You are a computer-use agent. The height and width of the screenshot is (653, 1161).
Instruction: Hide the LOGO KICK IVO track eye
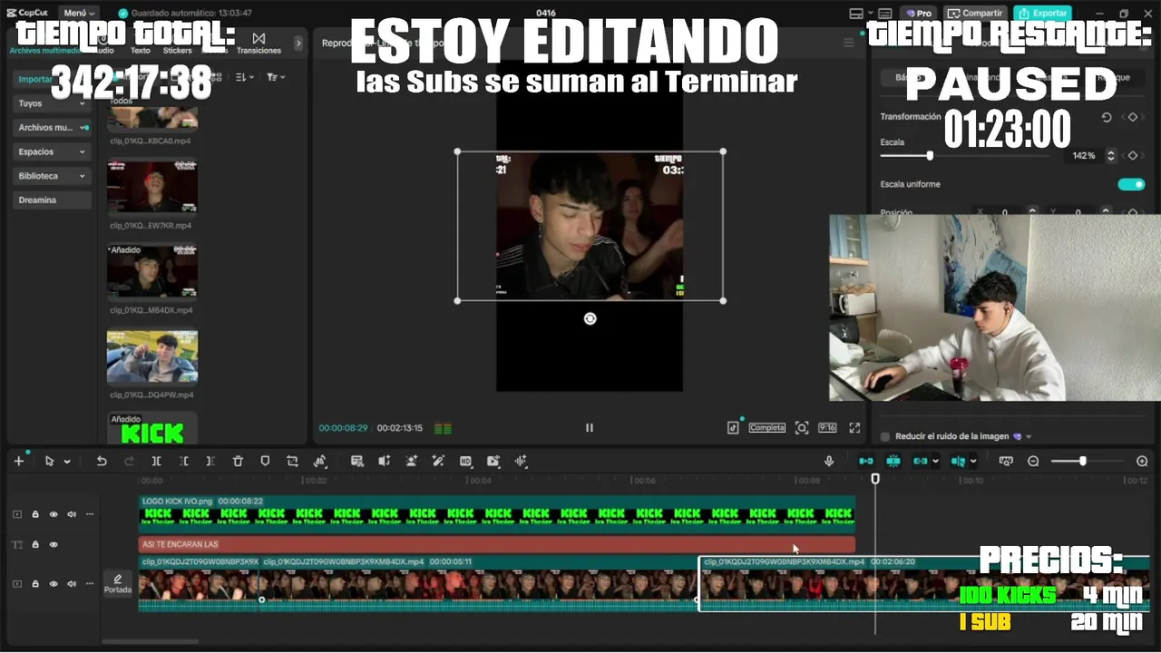[54, 514]
